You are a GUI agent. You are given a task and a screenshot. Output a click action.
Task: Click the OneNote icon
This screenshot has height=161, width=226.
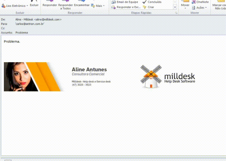tap(194, 2)
